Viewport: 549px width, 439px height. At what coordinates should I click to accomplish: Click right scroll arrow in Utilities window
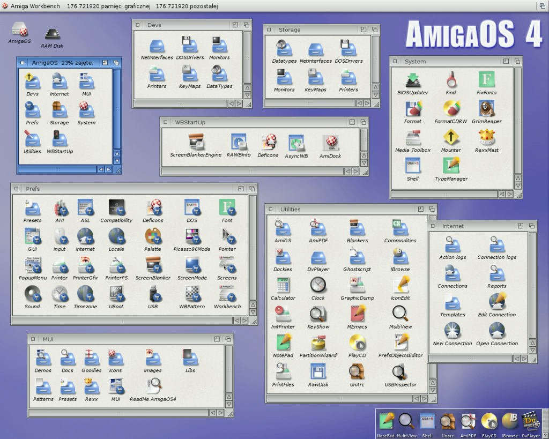tap(425, 399)
